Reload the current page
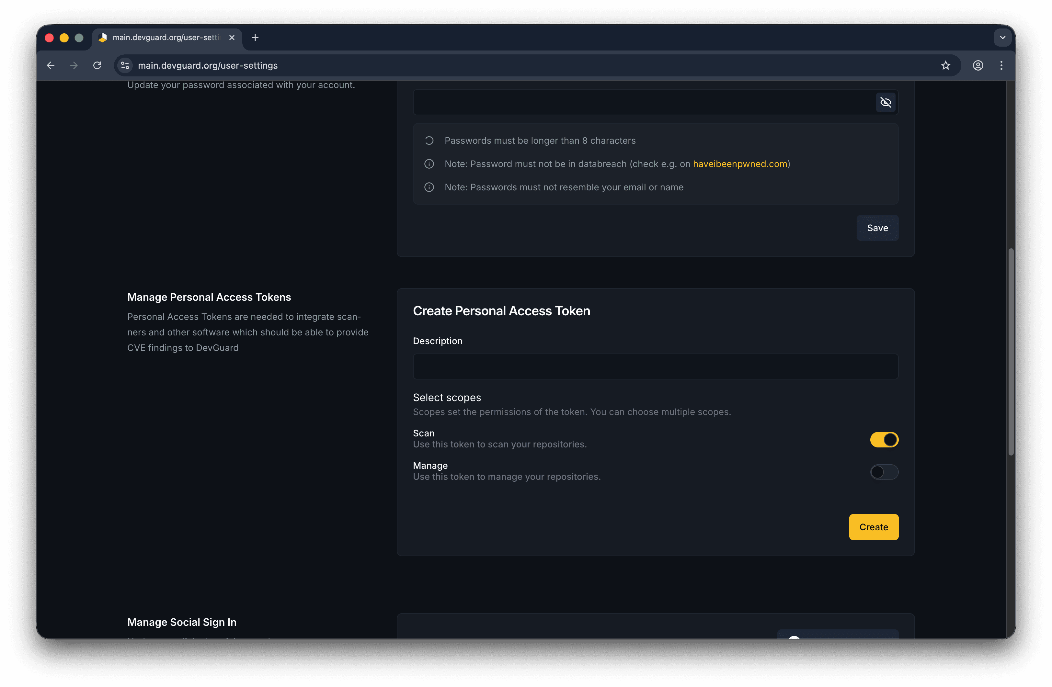1052x687 pixels. pyautogui.click(x=97, y=65)
